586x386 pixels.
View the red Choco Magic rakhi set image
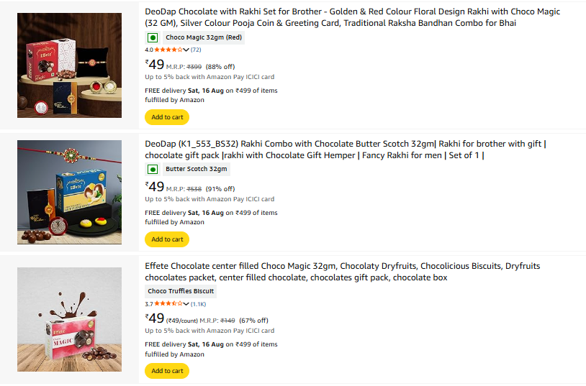[x=70, y=65]
